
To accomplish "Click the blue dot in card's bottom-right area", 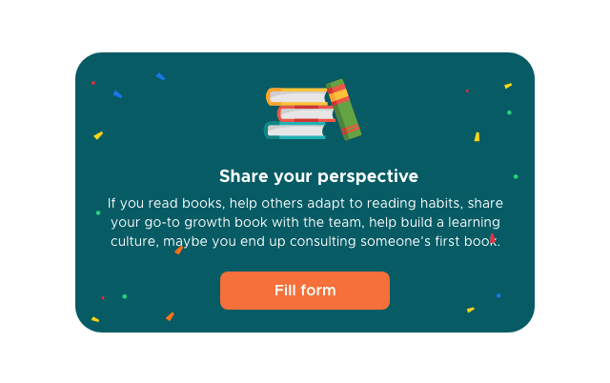I will pyautogui.click(x=498, y=295).
